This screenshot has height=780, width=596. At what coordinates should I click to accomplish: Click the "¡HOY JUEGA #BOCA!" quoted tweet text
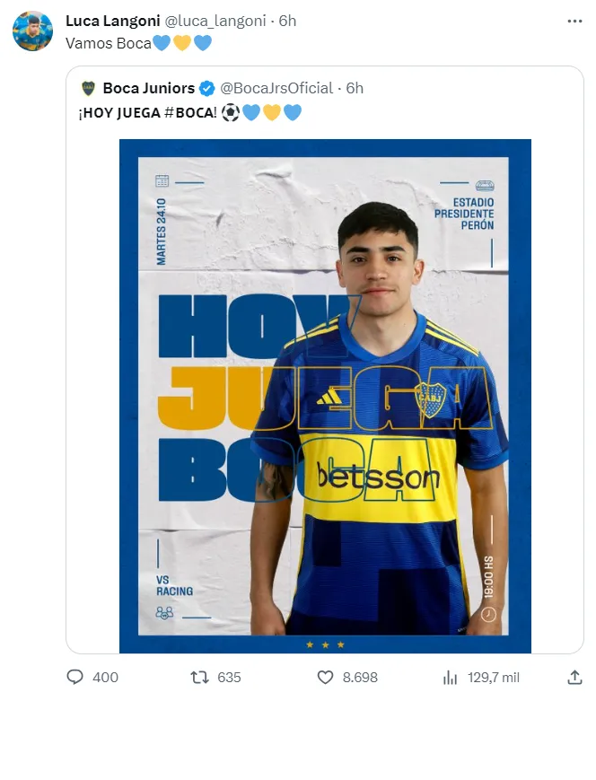(x=149, y=113)
